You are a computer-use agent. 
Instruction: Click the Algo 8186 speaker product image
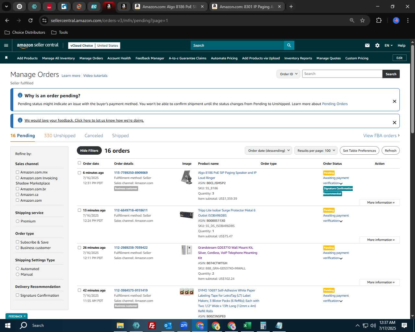[x=187, y=177]
